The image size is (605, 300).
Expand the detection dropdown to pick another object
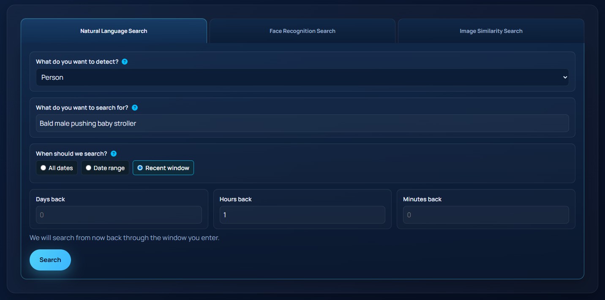pos(302,77)
